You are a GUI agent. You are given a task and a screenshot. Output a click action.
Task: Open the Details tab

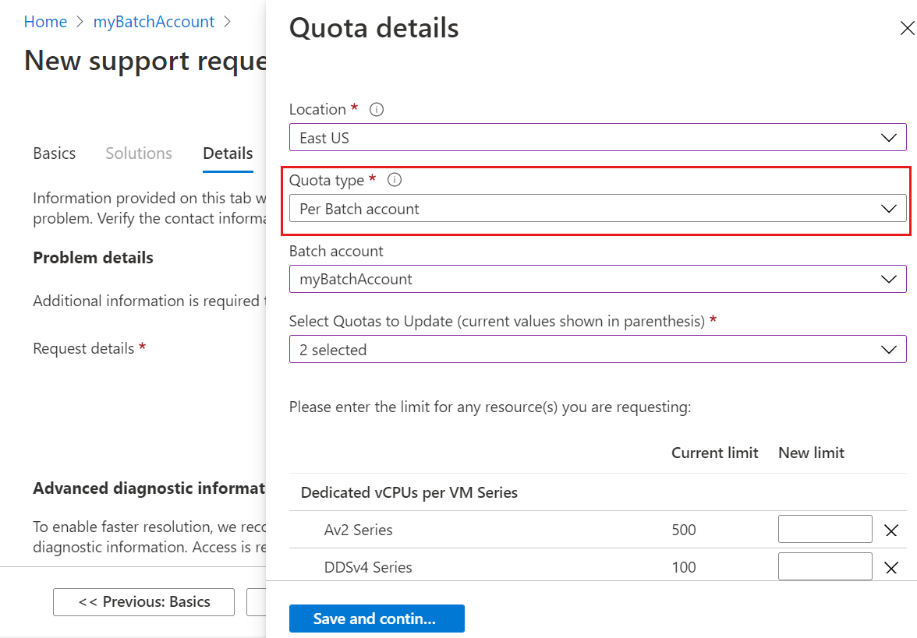click(x=227, y=153)
